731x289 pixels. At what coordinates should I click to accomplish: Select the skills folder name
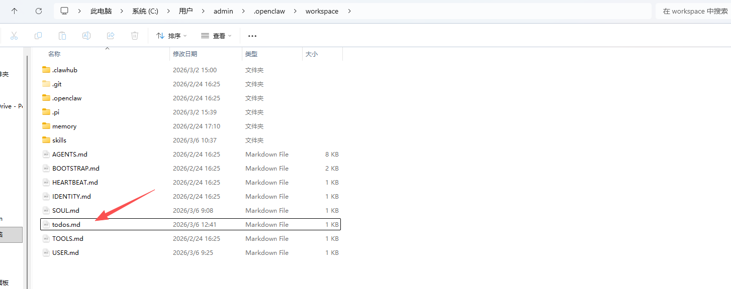point(59,140)
